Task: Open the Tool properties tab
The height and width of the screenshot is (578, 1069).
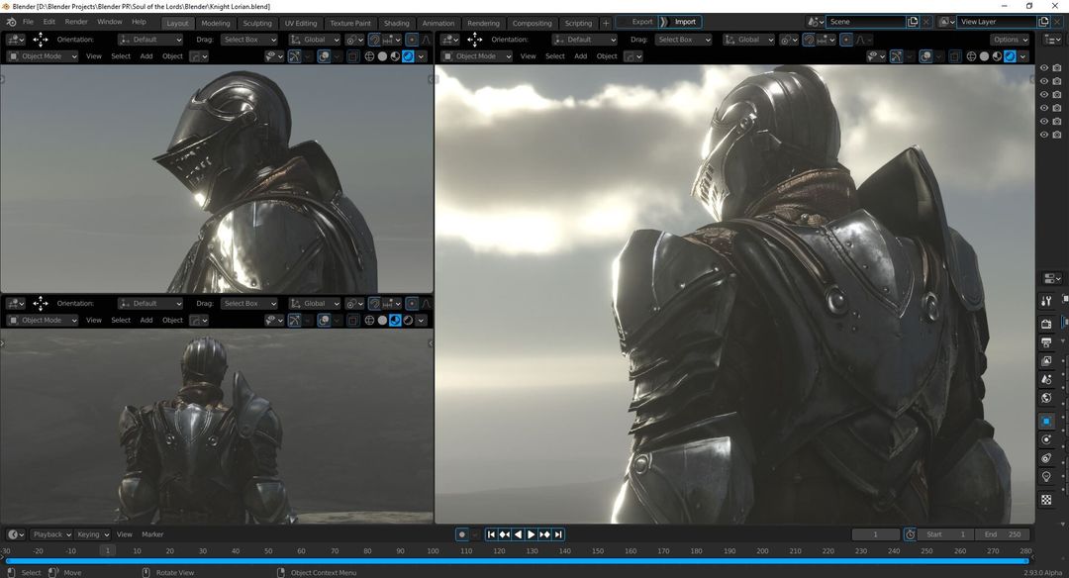Action: click(x=1046, y=300)
